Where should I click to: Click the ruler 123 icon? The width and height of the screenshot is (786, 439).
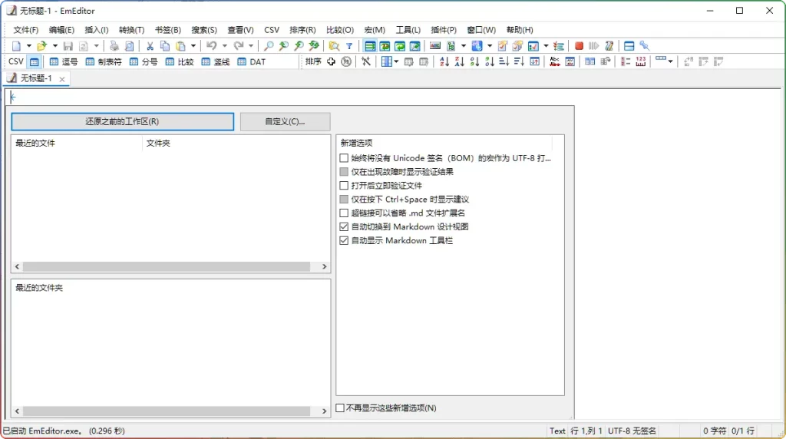(x=641, y=61)
